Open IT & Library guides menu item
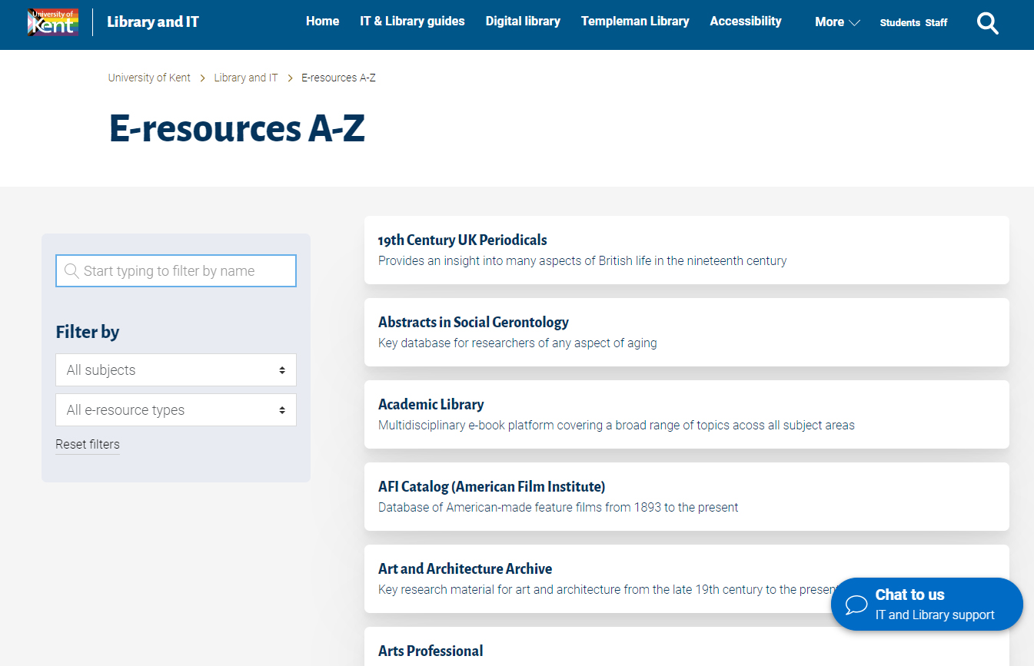1034x666 pixels. (x=412, y=22)
